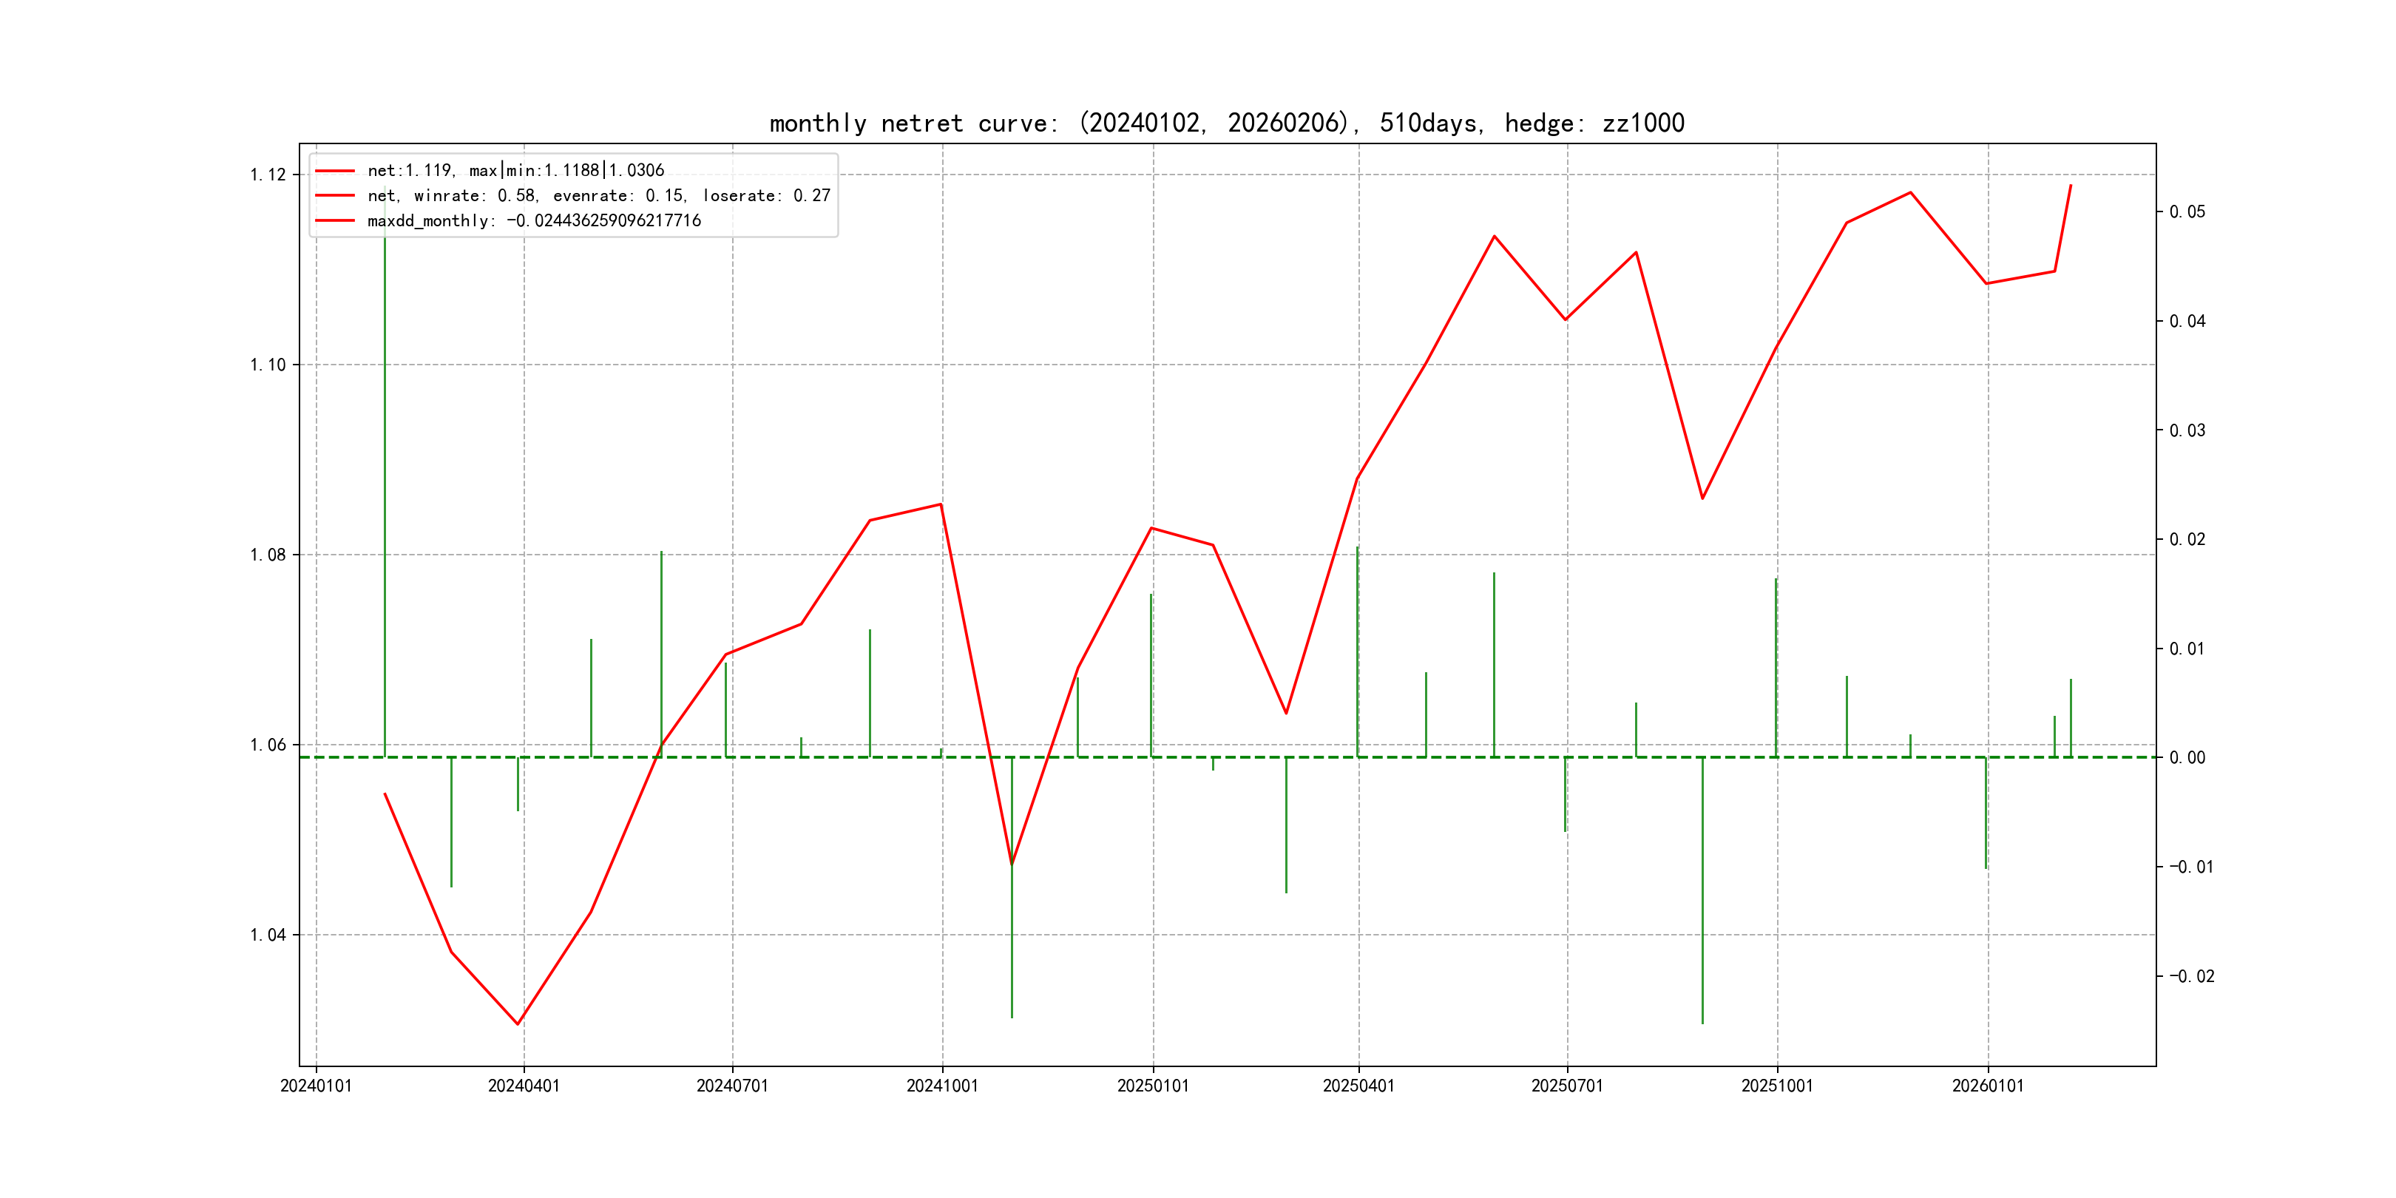The height and width of the screenshot is (1198, 2396).
Task: Click the 20250401 x-axis label
Action: [1358, 1086]
